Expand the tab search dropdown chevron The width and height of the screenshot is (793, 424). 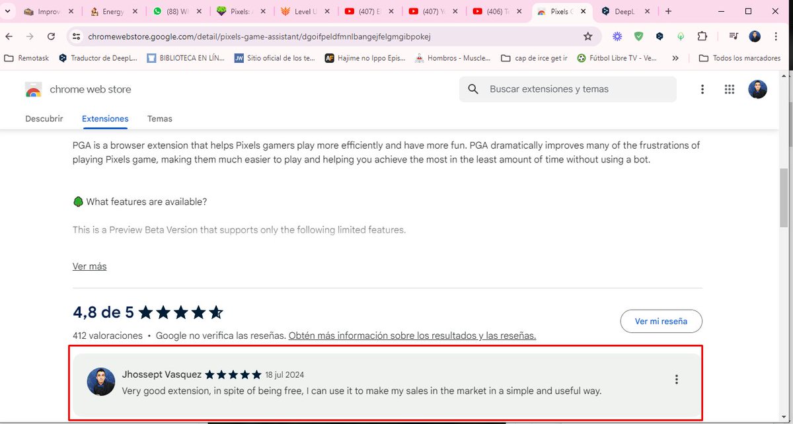[x=9, y=11]
